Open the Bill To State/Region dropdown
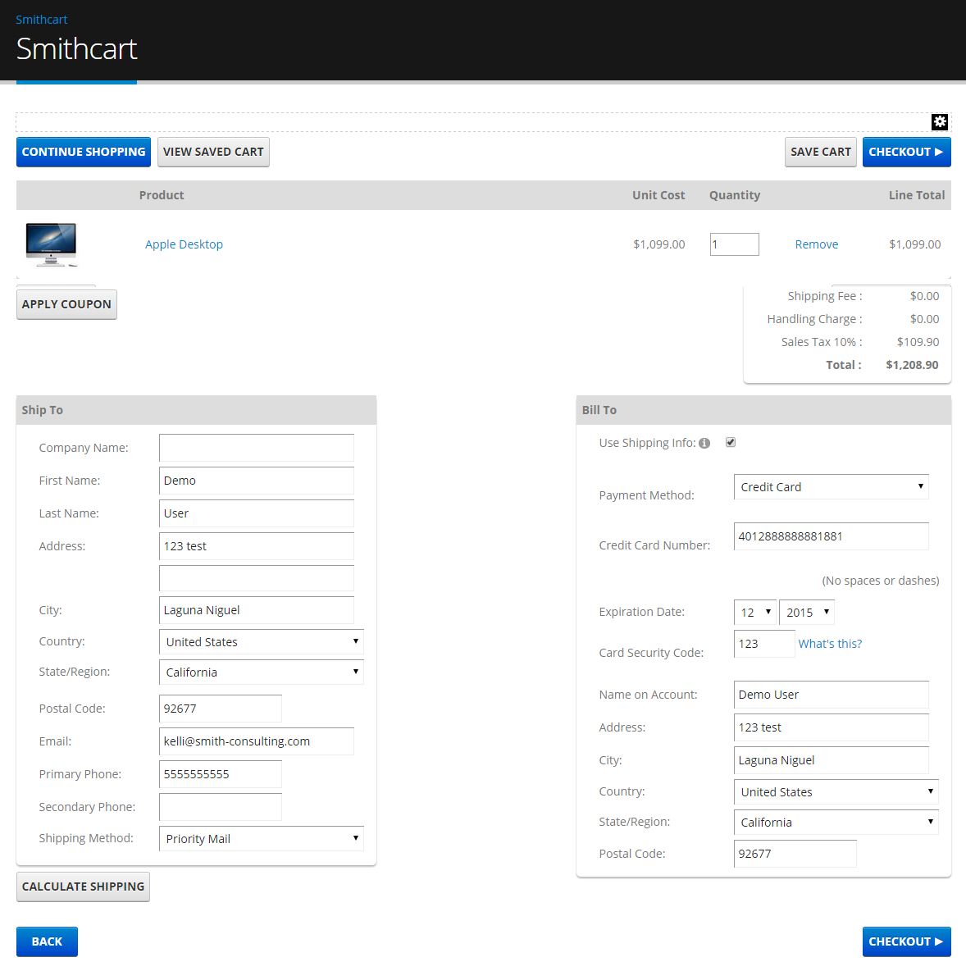The height and width of the screenshot is (971, 966). tap(836, 822)
